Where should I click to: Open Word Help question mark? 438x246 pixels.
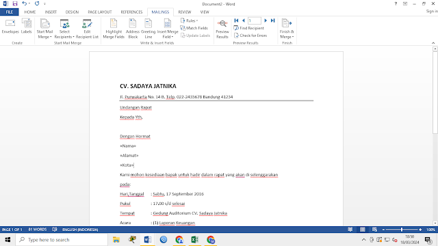click(396, 4)
